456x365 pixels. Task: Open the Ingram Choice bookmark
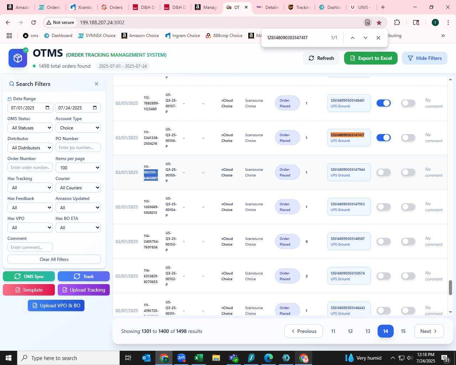pyautogui.click(x=182, y=36)
